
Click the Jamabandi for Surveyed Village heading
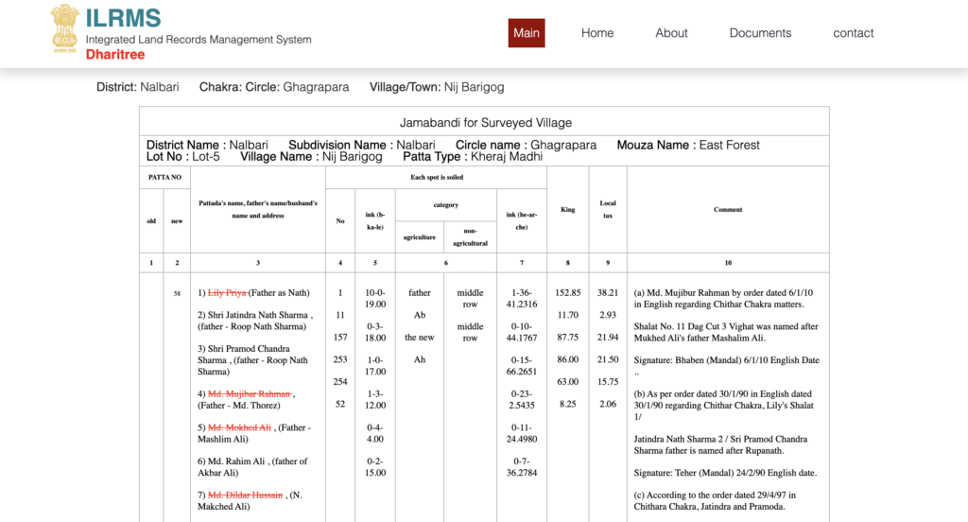point(485,123)
